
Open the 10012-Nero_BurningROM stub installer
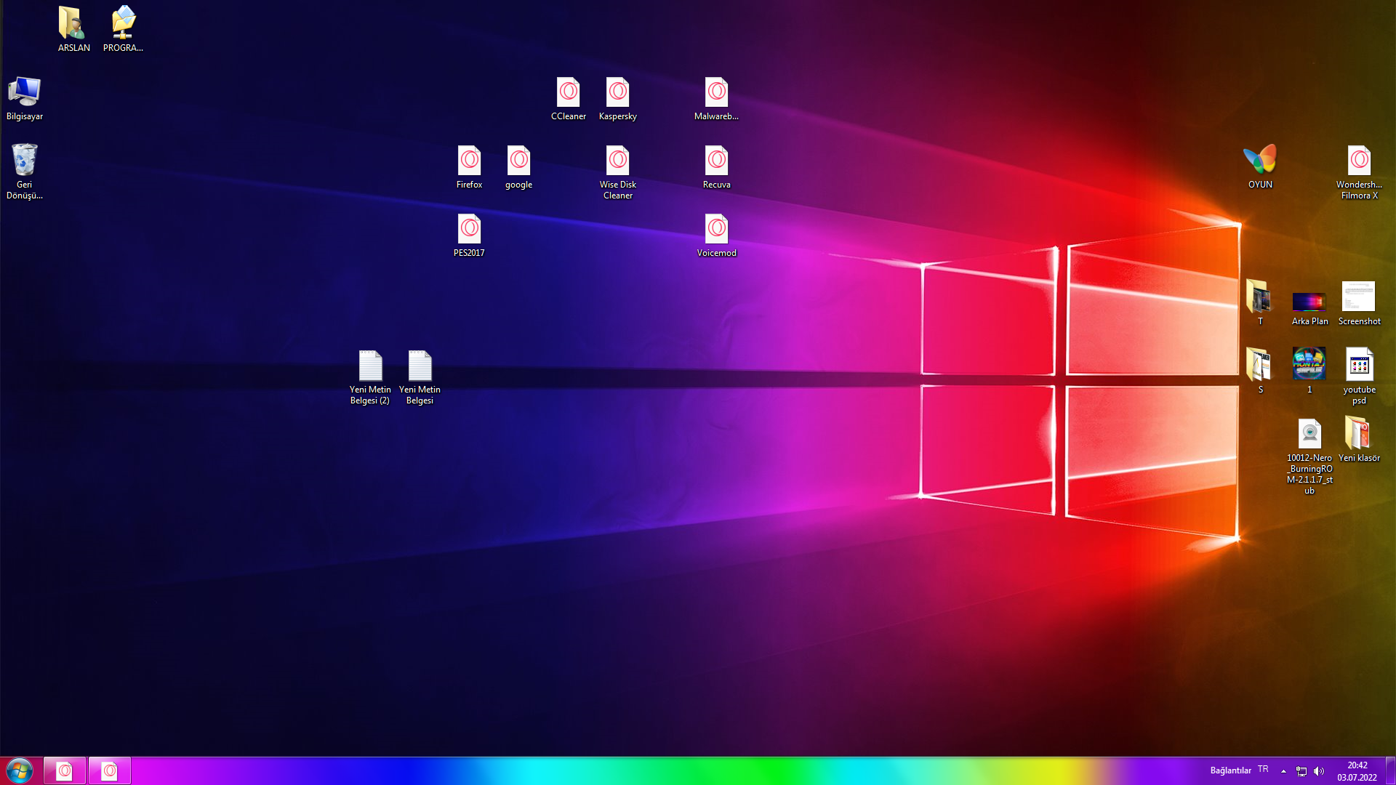coord(1309,431)
